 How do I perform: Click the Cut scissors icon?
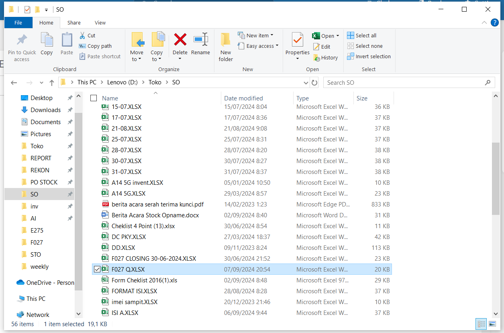[82, 36]
